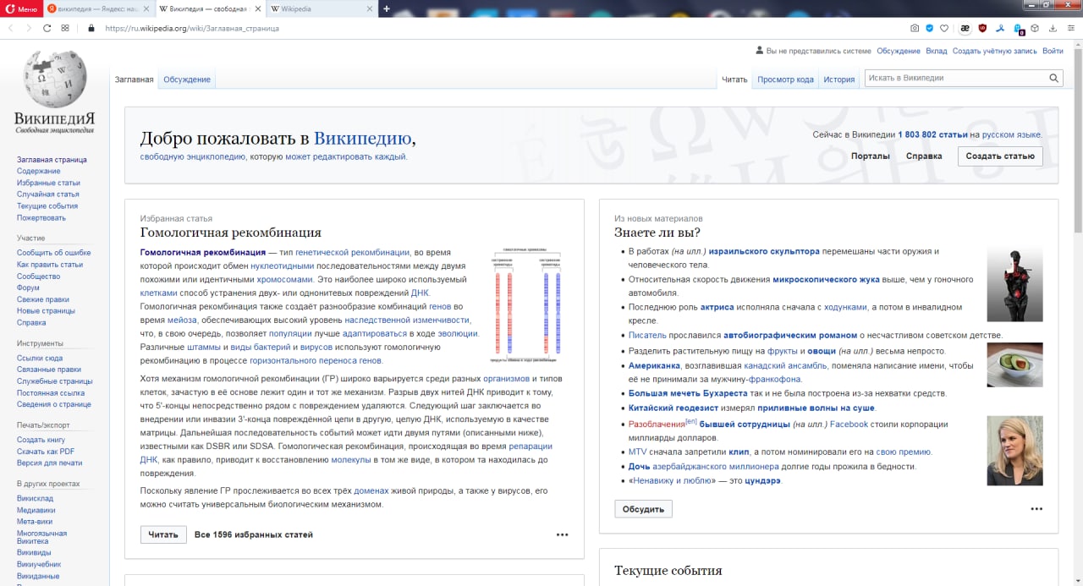
Task: Click the Большая мечеть Бухареста link
Action: (x=688, y=393)
